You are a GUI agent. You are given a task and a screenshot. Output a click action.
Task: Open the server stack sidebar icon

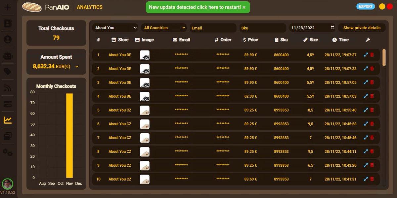pos(8,104)
